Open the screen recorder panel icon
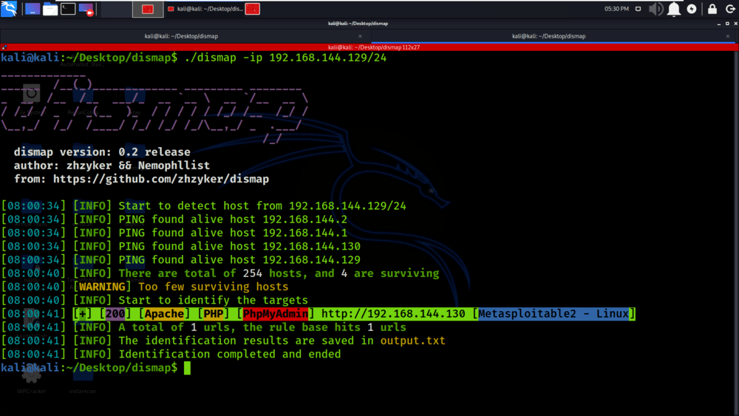 tap(86, 9)
